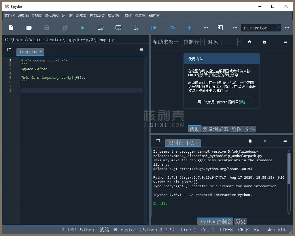Open the 教程 tutorial link
The width and height of the screenshot is (295, 236).
242,102
